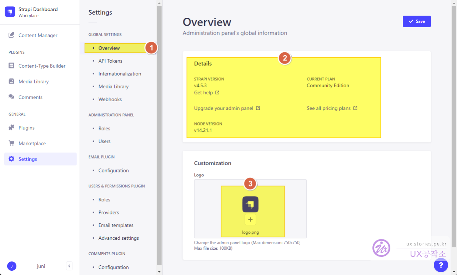Open Media Library under Global Settings
This screenshot has height=275, width=457.
114,87
